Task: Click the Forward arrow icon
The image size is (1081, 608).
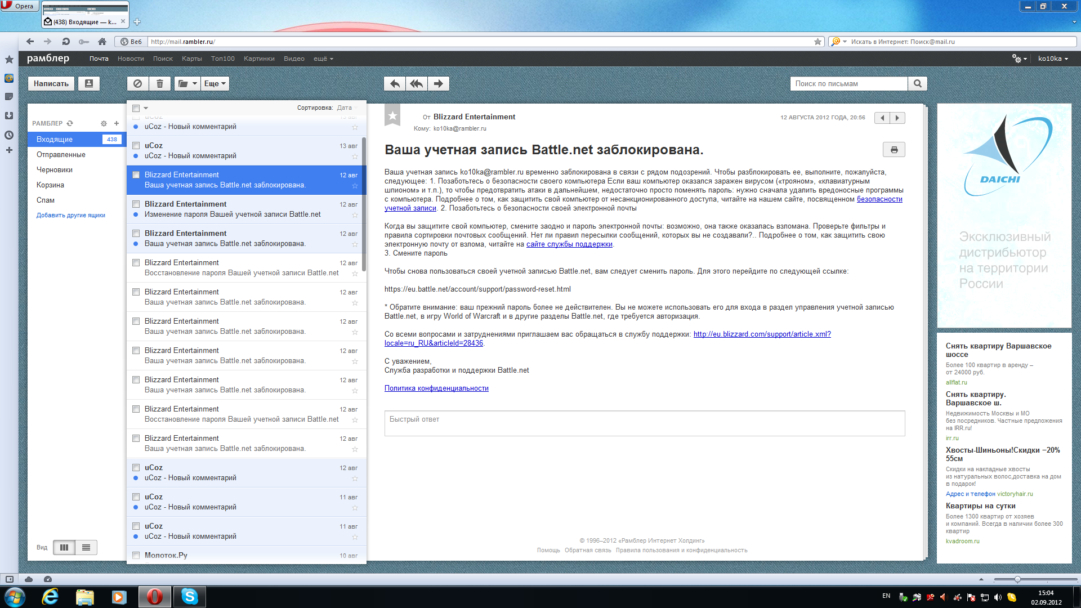Action: (438, 84)
